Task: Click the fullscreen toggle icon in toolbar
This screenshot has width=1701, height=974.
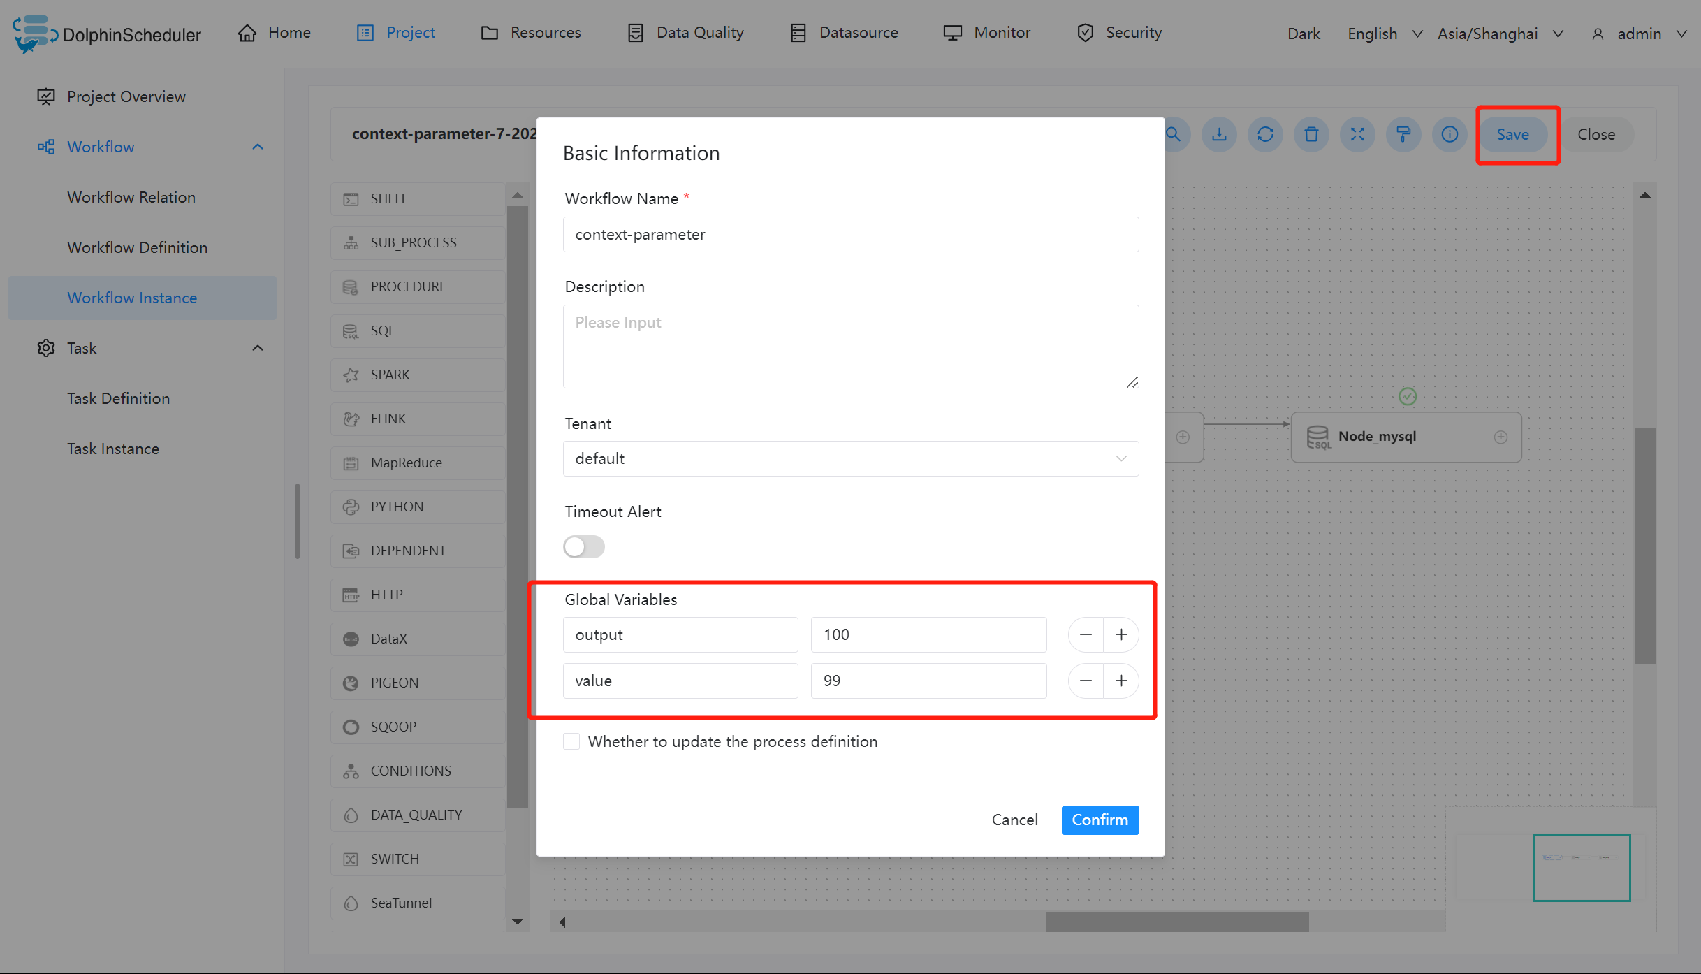Action: tap(1357, 134)
